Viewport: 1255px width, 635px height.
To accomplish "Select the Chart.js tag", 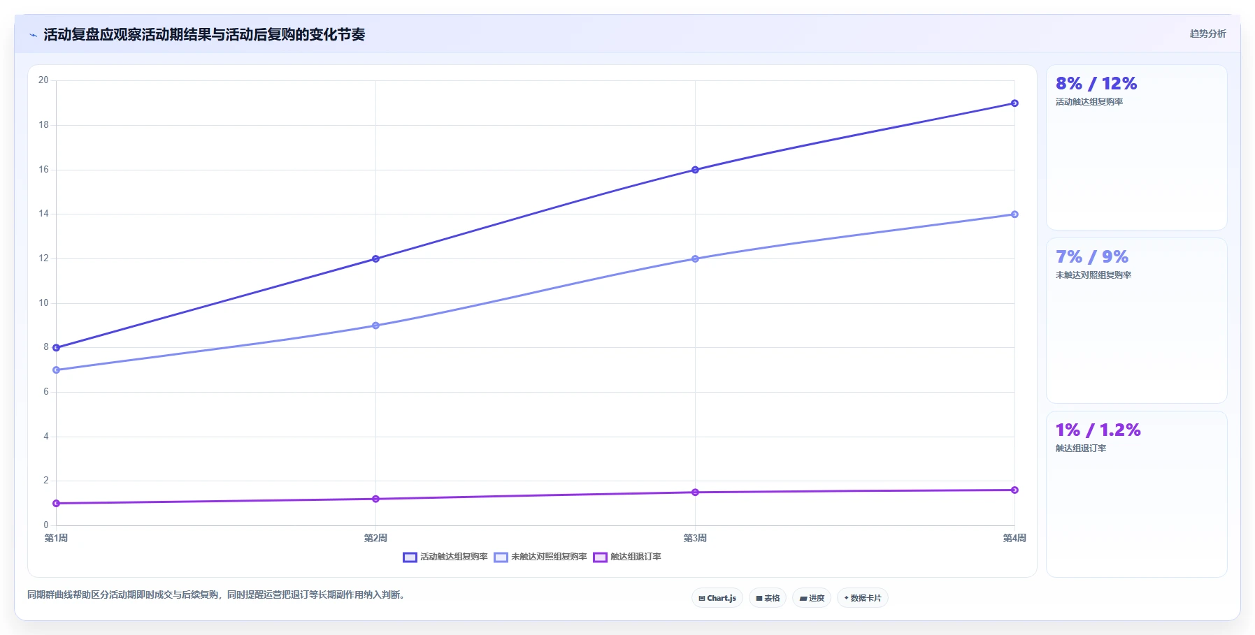I will [717, 598].
